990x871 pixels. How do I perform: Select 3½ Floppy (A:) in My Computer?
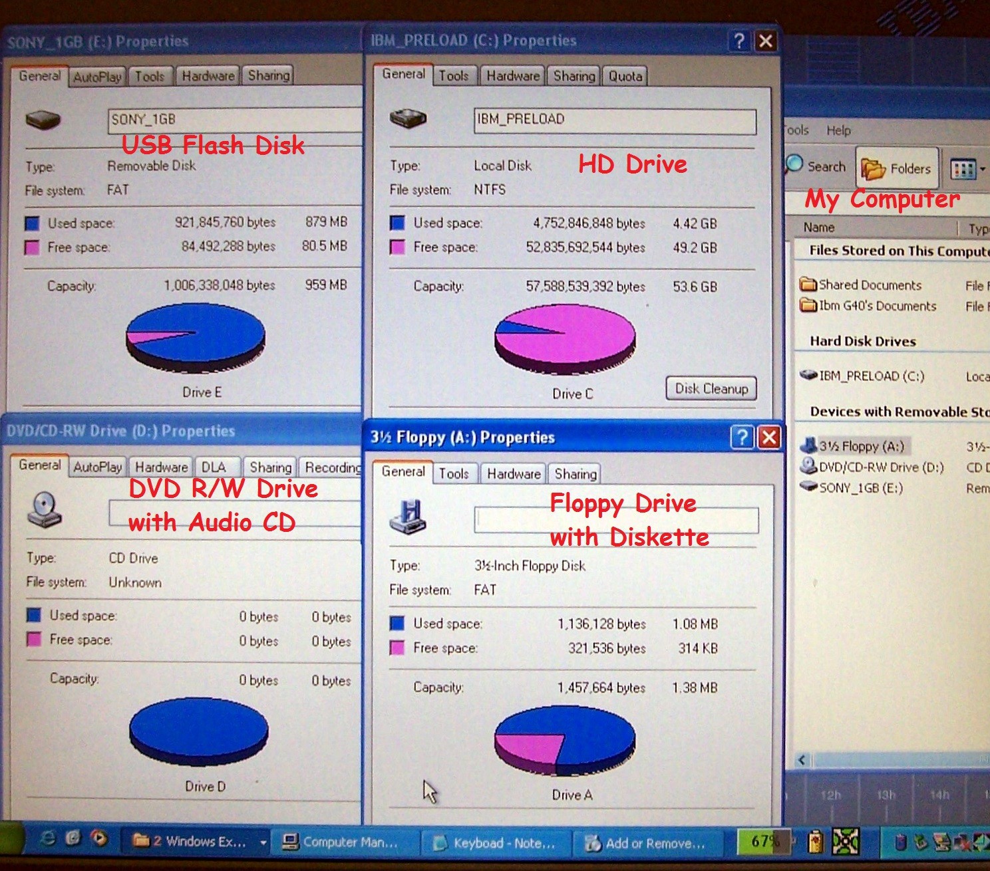coord(853,446)
